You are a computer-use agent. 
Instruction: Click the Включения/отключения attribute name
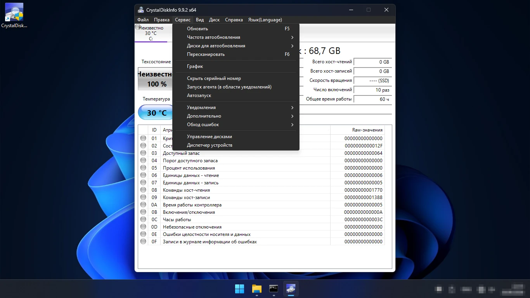click(x=189, y=212)
